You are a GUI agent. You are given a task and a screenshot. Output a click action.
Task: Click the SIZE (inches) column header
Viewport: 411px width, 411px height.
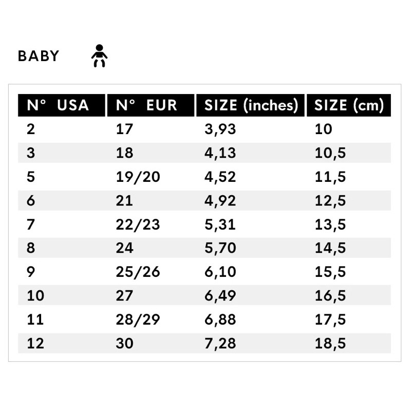pos(250,105)
